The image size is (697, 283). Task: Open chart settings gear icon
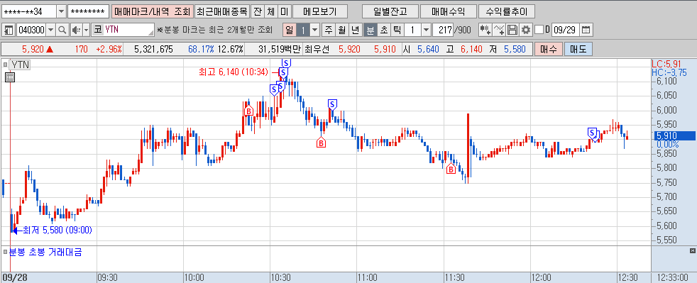tap(526, 30)
